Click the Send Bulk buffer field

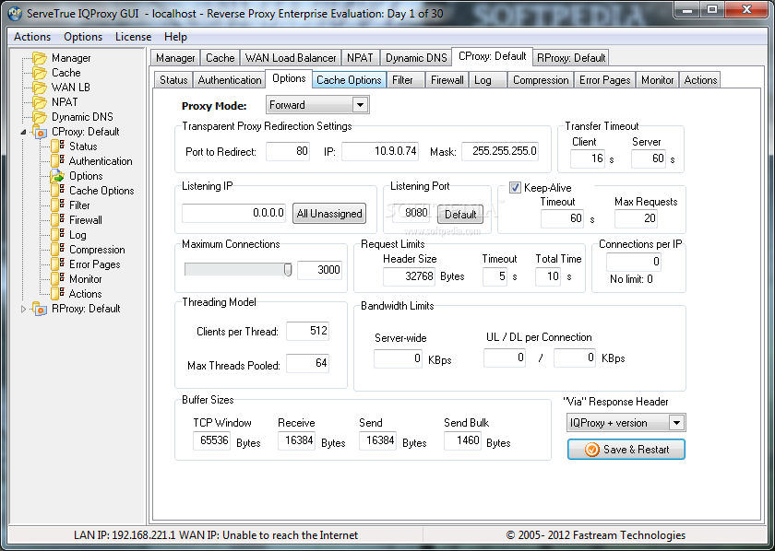pos(462,440)
